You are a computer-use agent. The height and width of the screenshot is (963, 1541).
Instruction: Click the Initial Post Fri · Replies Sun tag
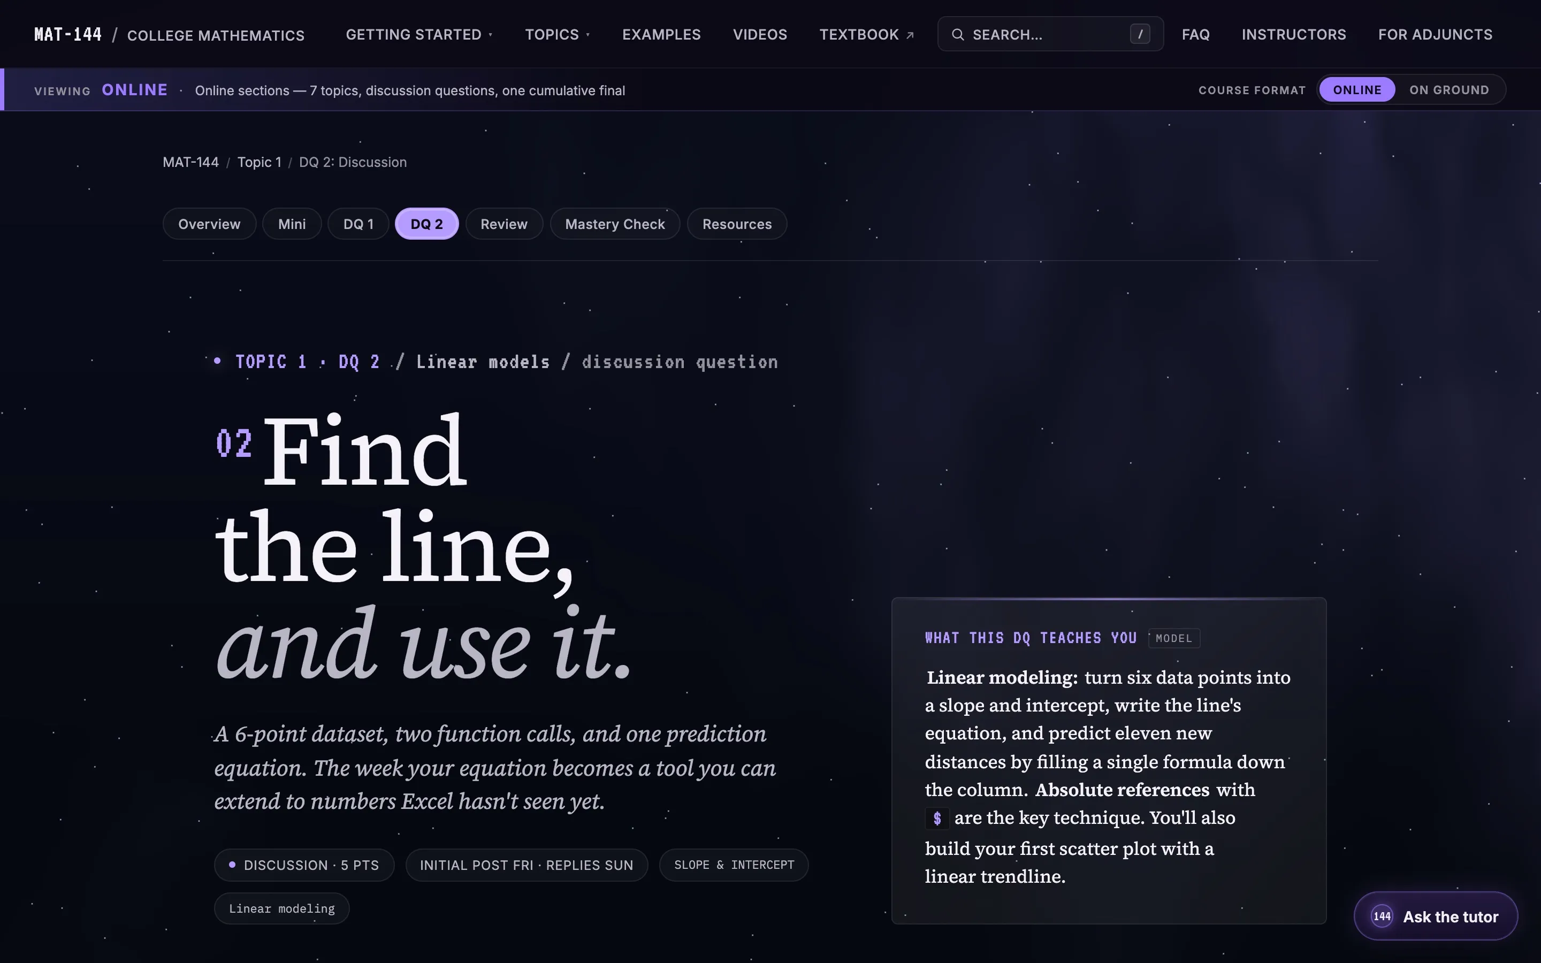click(x=527, y=865)
